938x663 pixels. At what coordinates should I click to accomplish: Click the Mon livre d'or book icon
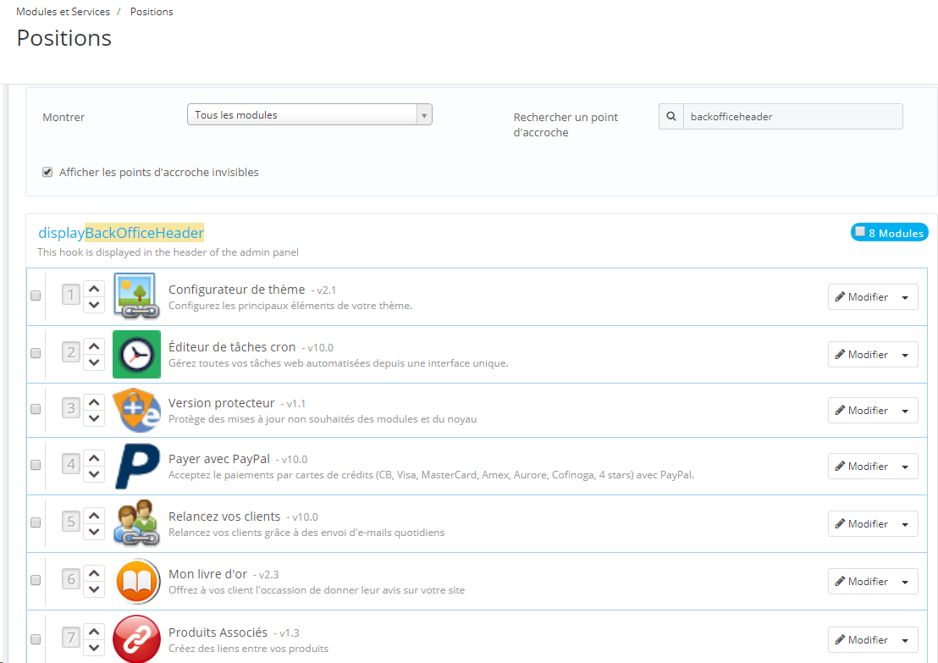pyautogui.click(x=136, y=580)
